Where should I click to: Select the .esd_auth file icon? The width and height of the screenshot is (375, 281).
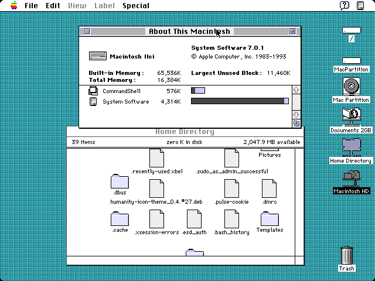pos(194,219)
